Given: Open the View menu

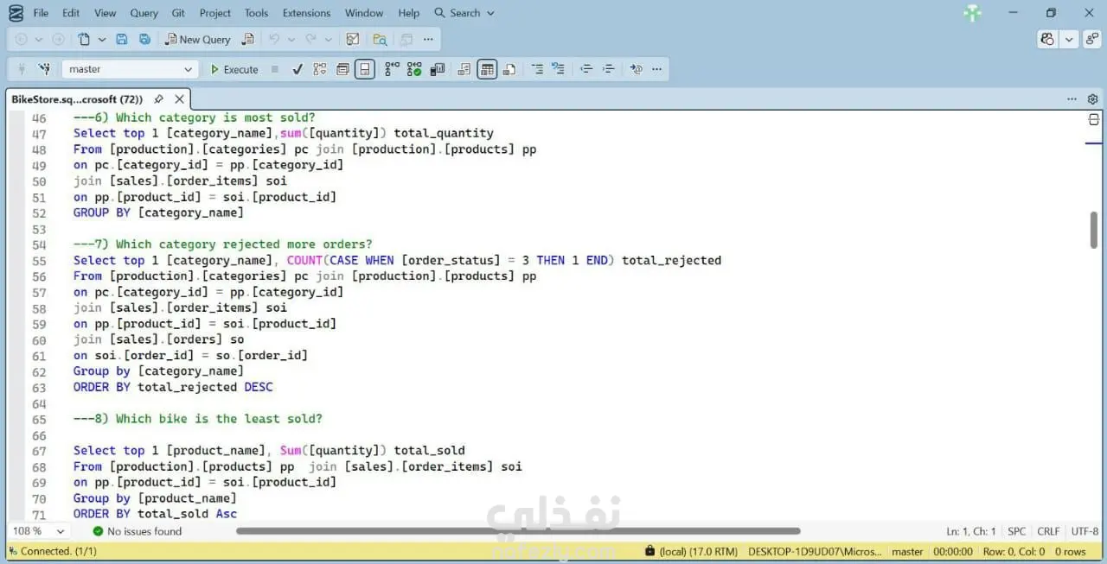Looking at the screenshot, I should point(105,13).
